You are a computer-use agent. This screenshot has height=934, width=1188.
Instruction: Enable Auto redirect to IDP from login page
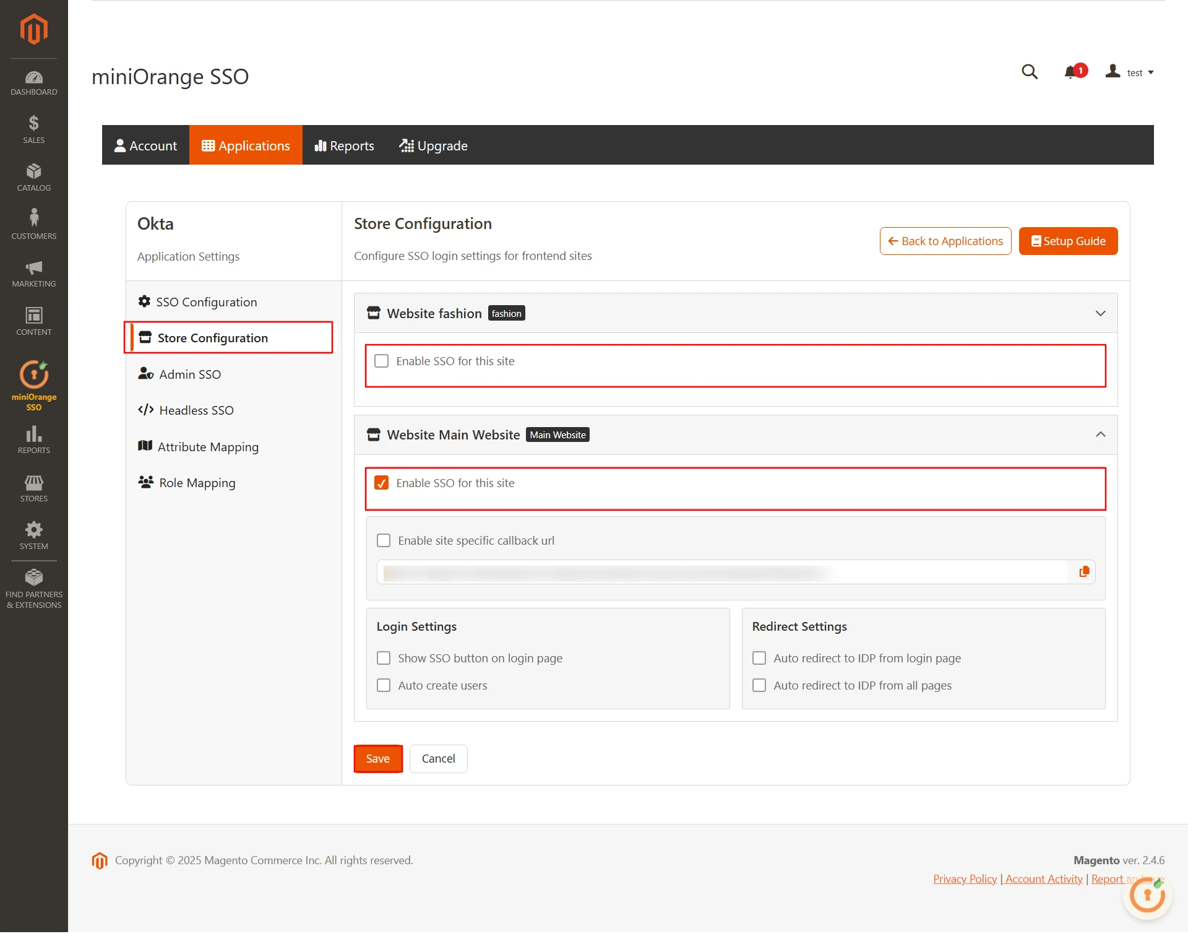pos(759,658)
